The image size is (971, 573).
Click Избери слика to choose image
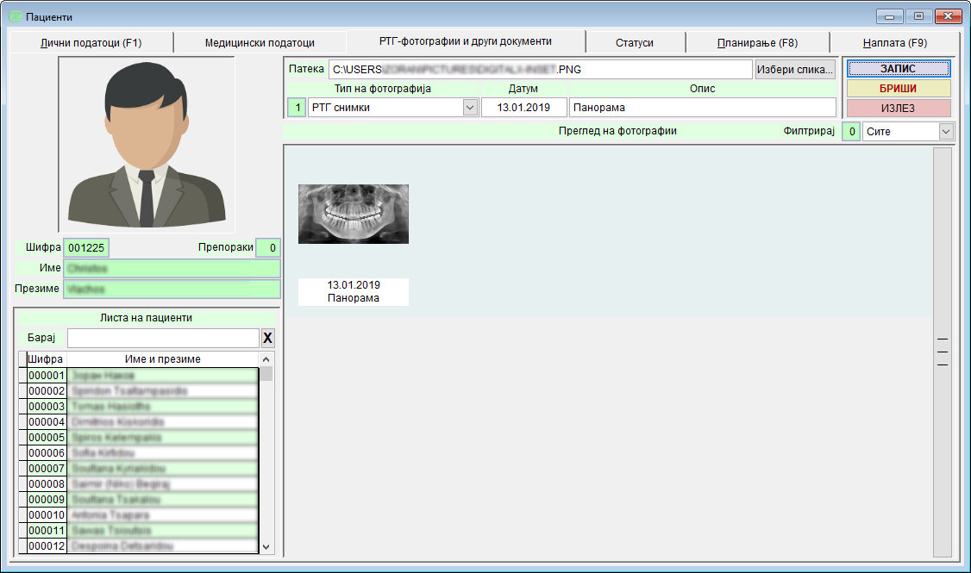(x=795, y=69)
